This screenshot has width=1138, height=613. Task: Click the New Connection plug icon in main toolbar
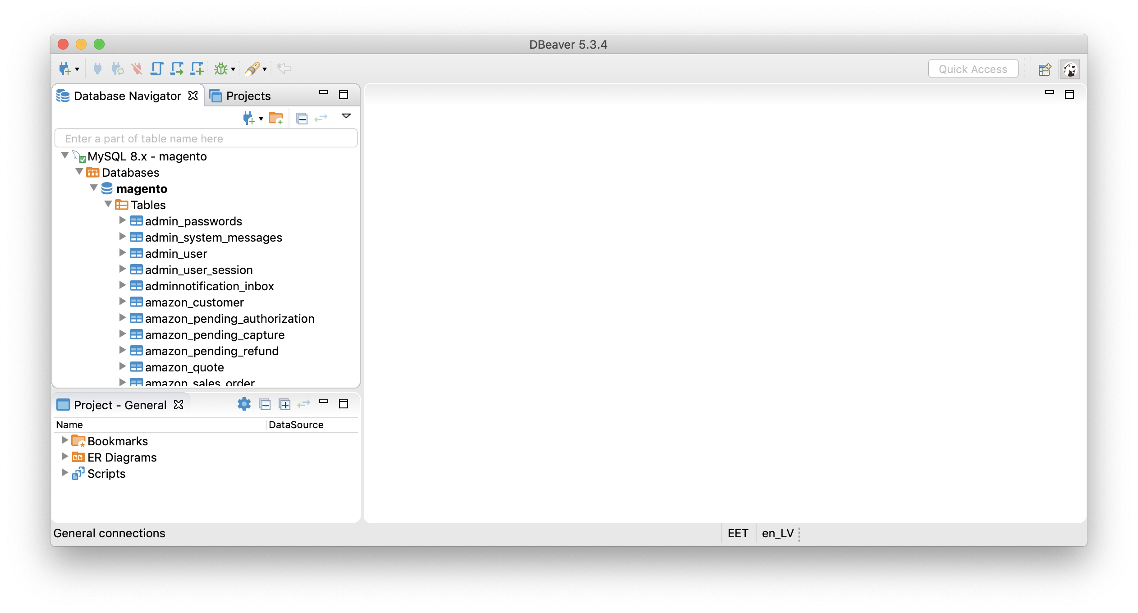point(65,69)
